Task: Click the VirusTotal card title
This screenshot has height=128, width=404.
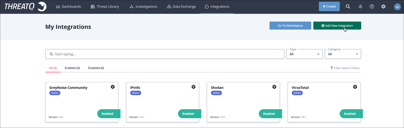Action: coord(300,88)
